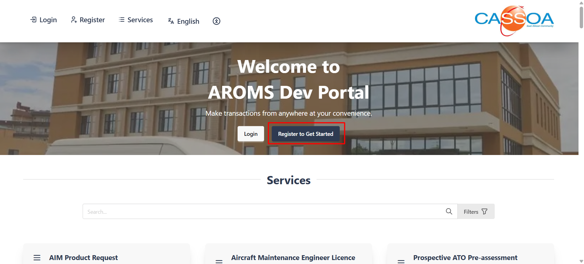The height and width of the screenshot is (264, 584).
Task: Click the funnel icon on the Filters button
Action: tap(485, 212)
